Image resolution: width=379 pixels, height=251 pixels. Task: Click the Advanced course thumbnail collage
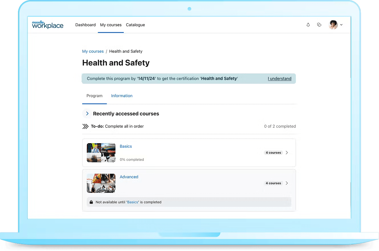pos(101,183)
